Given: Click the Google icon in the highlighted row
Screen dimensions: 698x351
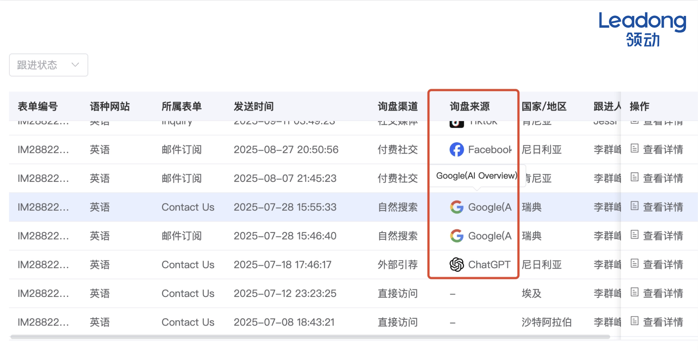Looking at the screenshot, I should click(457, 207).
